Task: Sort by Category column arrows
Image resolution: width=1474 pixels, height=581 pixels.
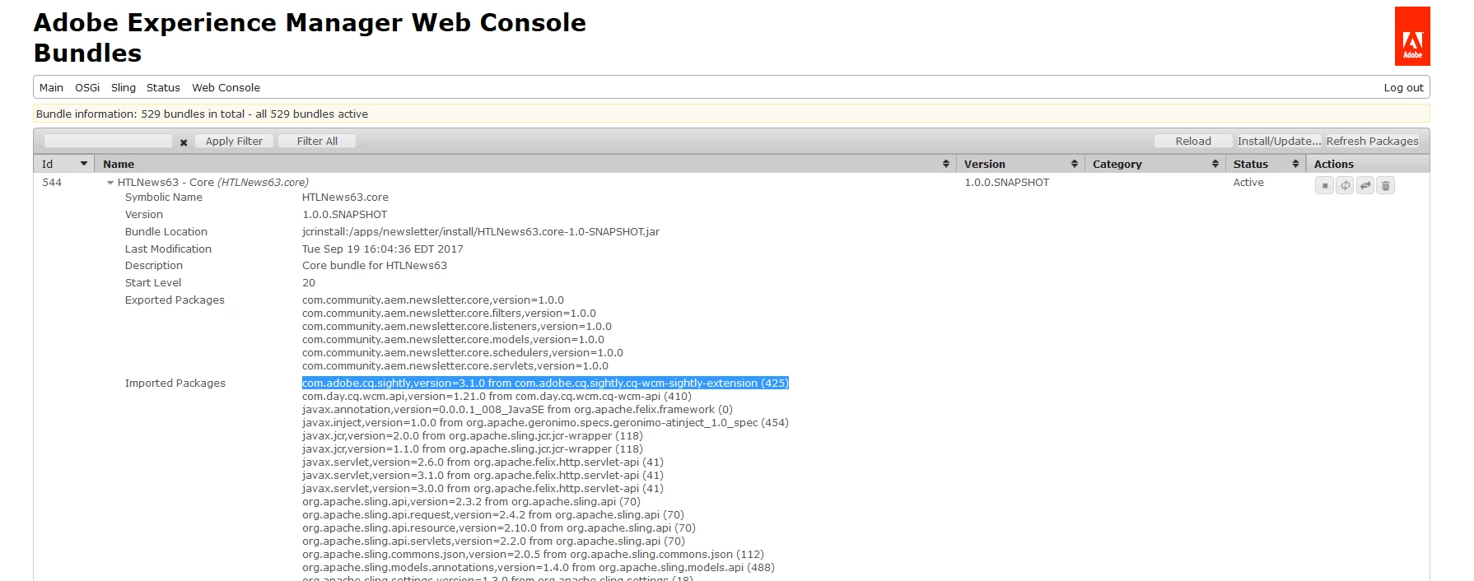Action: 1215,164
